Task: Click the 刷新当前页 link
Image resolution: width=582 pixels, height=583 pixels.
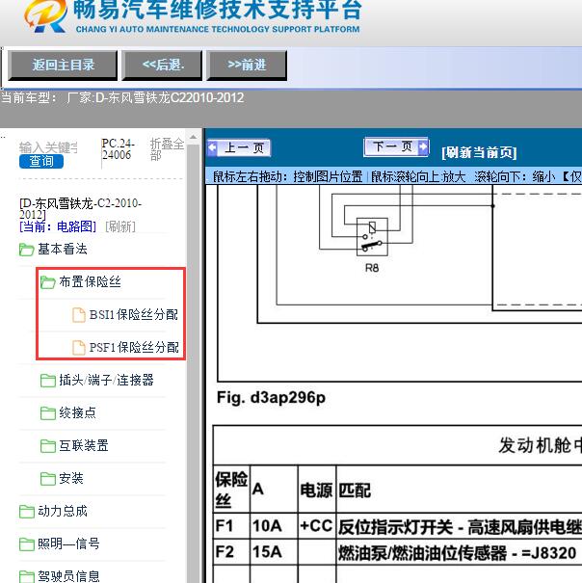Action: [479, 152]
